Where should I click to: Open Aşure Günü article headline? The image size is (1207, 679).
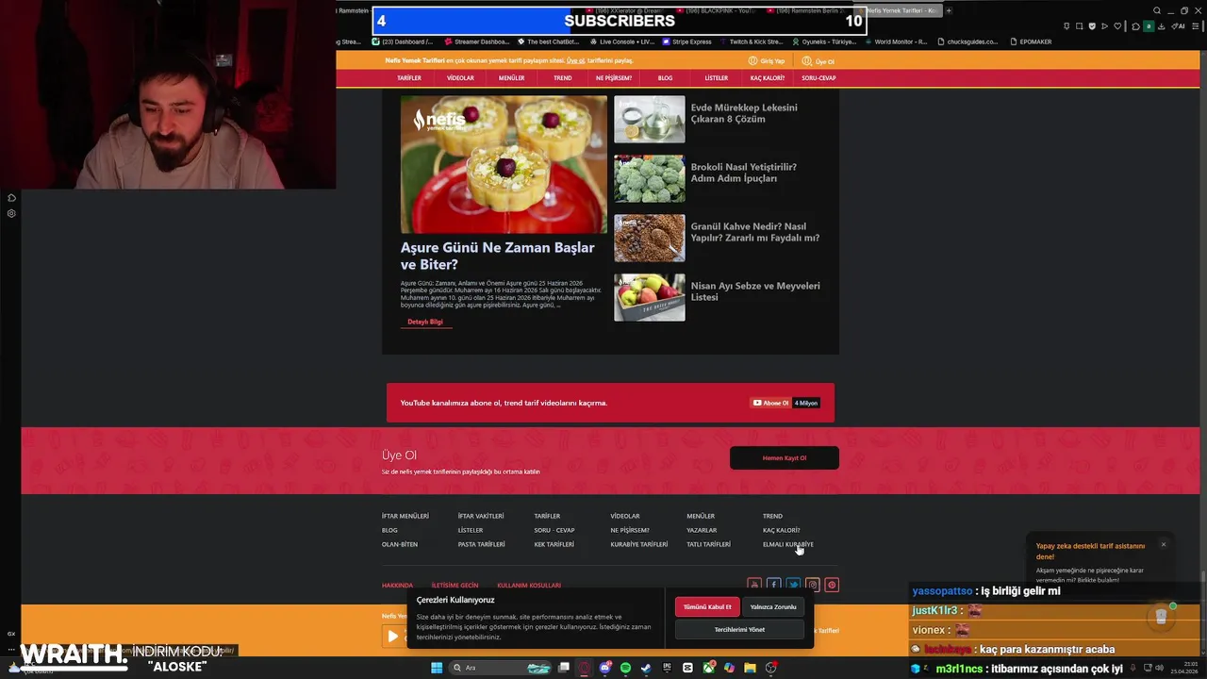[498, 256]
